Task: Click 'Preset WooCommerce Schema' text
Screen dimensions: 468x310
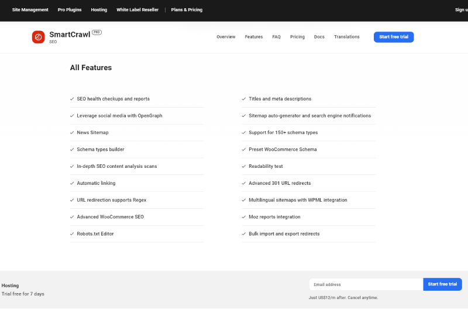Action: 283,150
